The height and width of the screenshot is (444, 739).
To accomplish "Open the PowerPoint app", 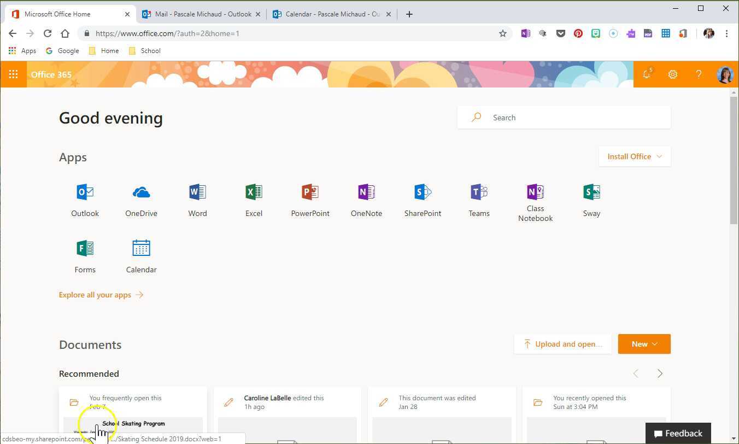I will tap(310, 201).
